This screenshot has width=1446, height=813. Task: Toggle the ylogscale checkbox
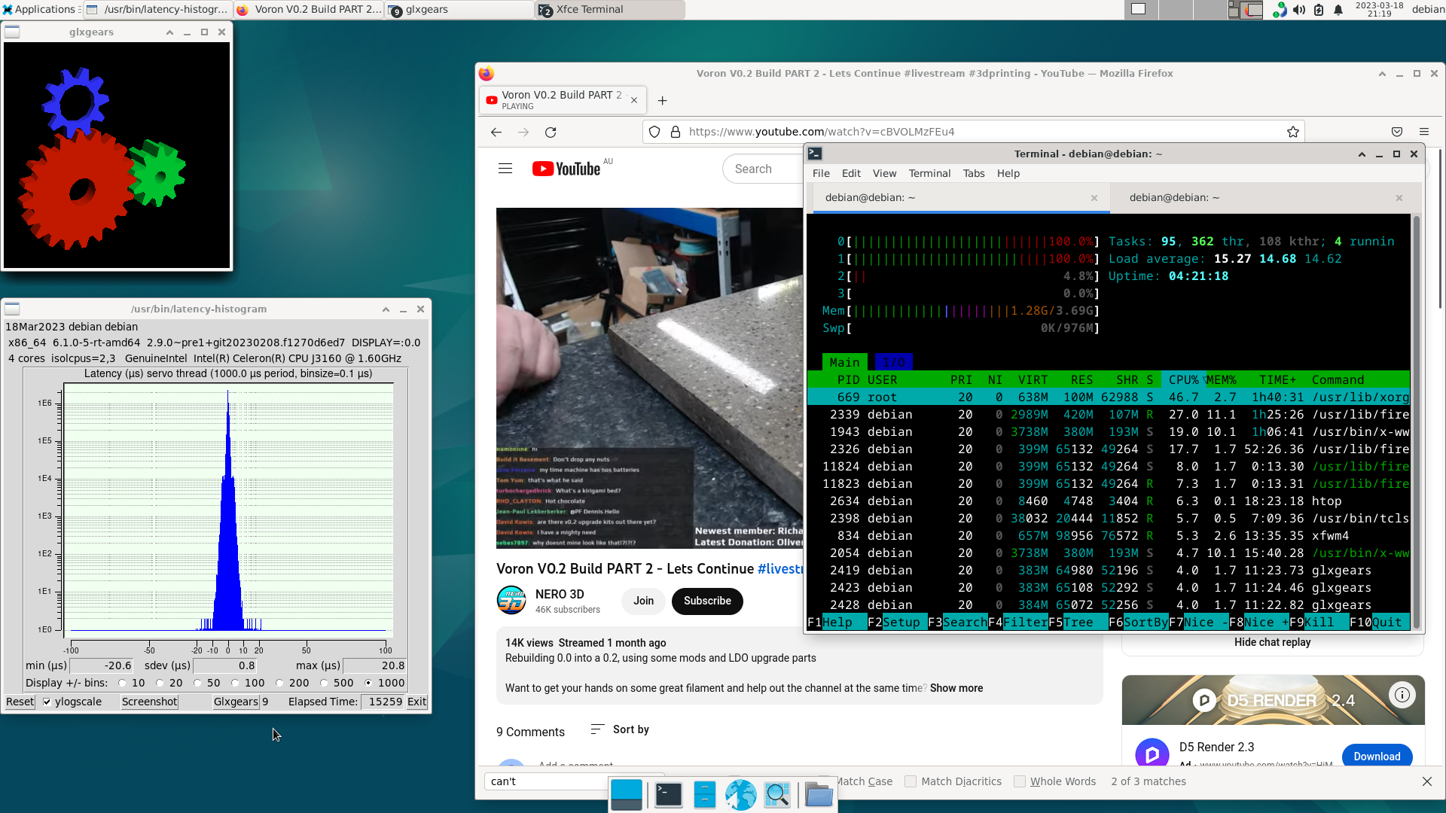47,702
